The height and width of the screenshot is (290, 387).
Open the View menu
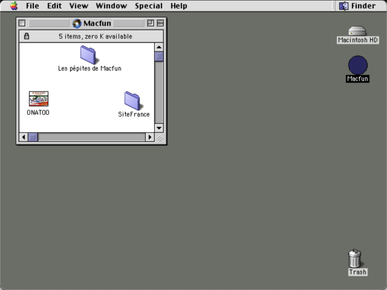pos(79,5)
